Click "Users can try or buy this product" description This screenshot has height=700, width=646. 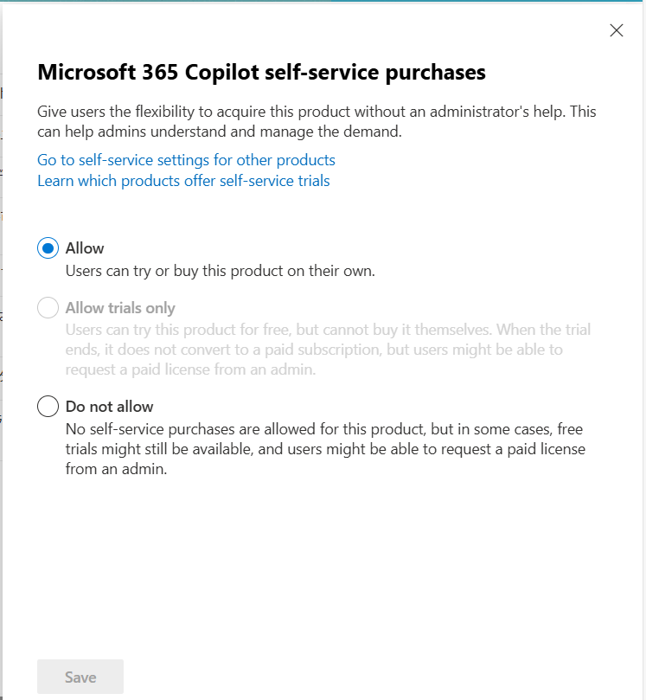coord(221,271)
